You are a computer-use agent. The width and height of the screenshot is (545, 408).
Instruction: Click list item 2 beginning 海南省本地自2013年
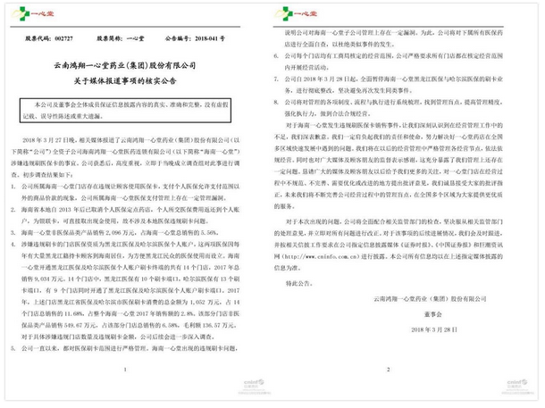coord(125,215)
